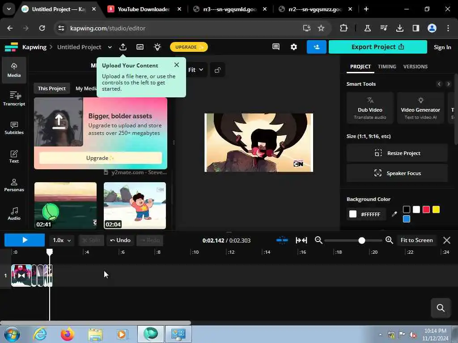Click the trim-to-fit timeline icon
This screenshot has height=343, width=458.
point(301,240)
